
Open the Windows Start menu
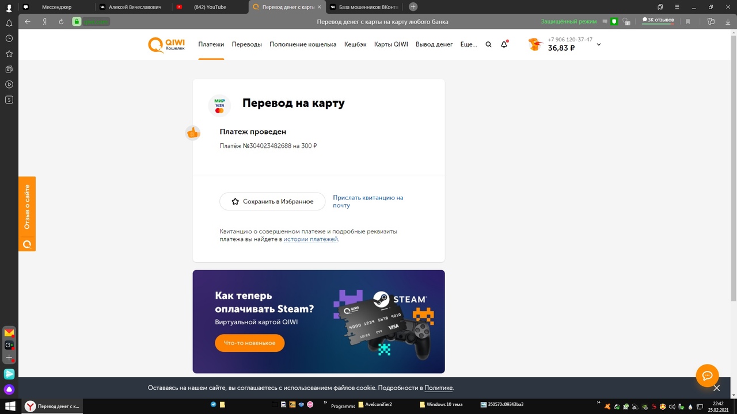click(x=10, y=406)
